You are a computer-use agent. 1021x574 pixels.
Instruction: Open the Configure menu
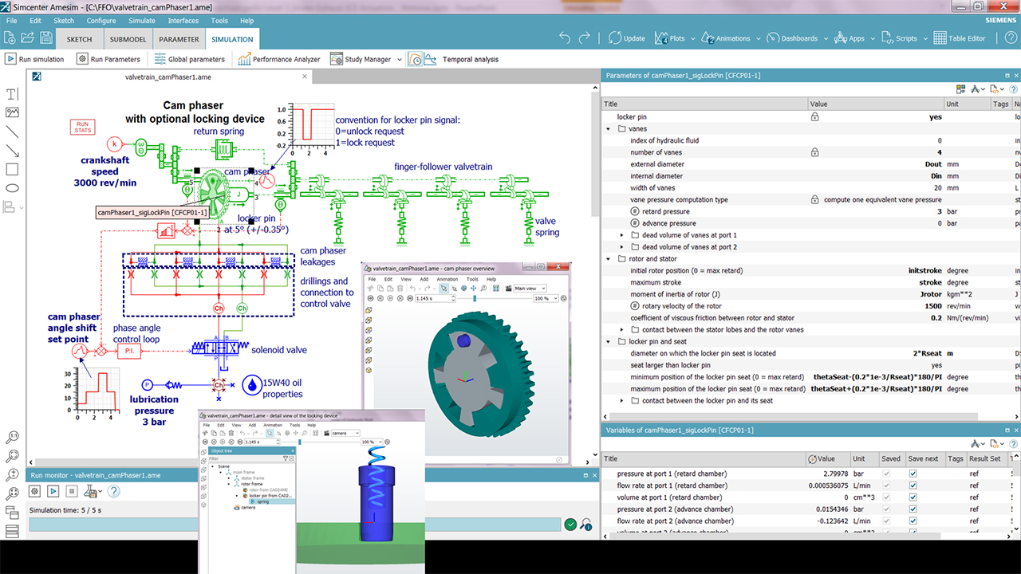(x=101, y=21)
